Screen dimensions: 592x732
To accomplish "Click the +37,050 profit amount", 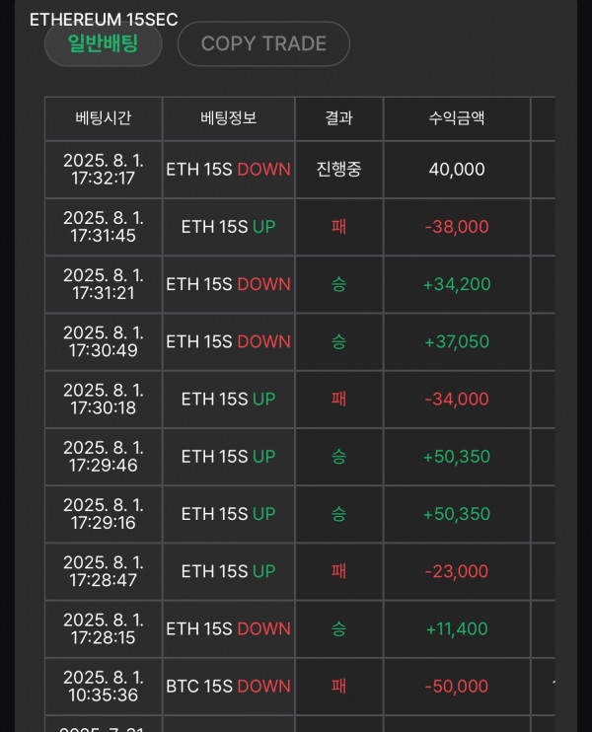I will pyautogui.click(x=457, y=341).
